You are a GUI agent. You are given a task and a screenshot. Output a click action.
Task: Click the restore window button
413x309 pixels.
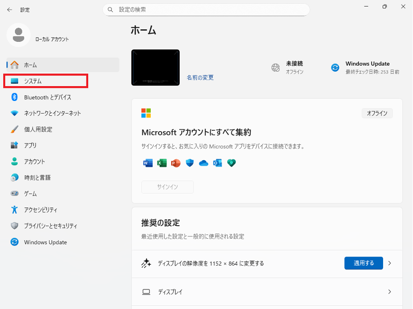point(385,7)
